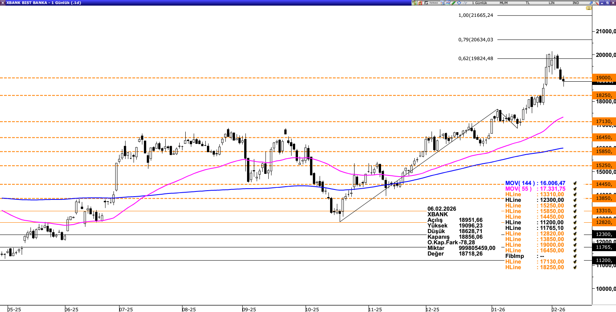
Task: Click the IND indicator option in toolbar
Action: pyautogui.click(x=575, y=3)
